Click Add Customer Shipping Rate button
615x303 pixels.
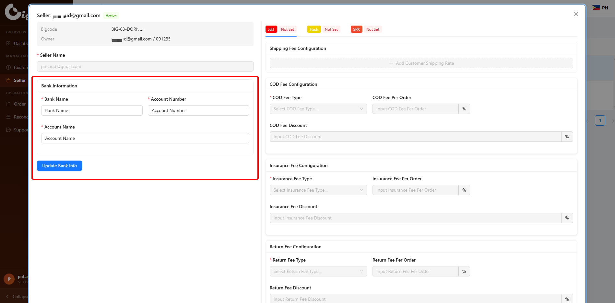click(x=421, y=63)
